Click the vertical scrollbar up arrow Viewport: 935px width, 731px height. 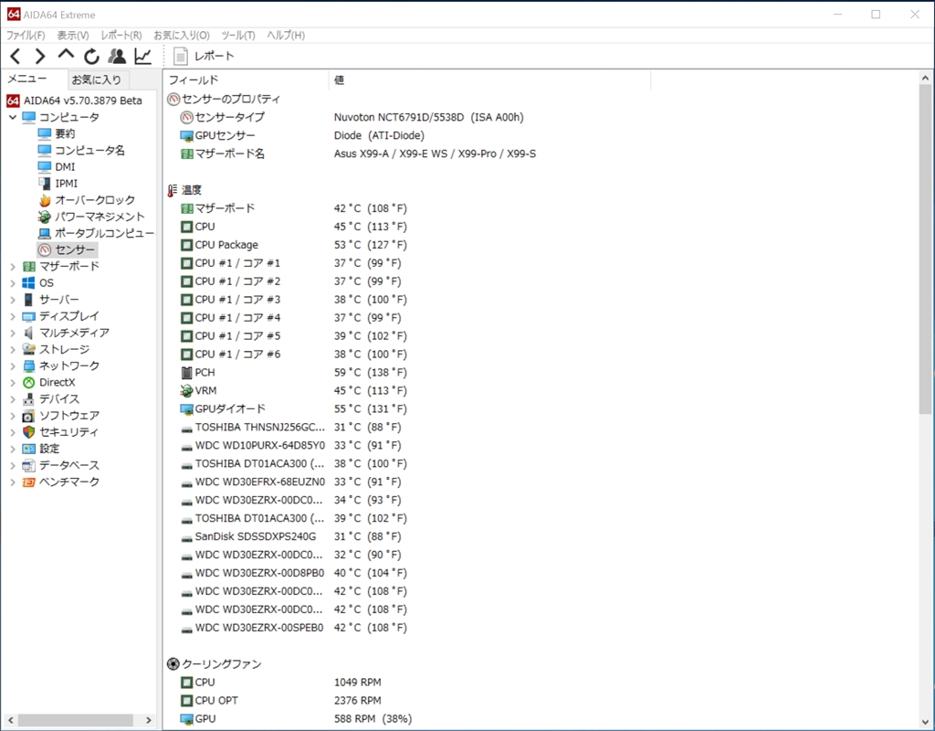tap(925, 78)
